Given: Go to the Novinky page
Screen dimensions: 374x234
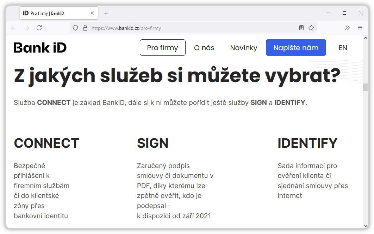Looking at the screenshot, I should click(x=244, y=48).
